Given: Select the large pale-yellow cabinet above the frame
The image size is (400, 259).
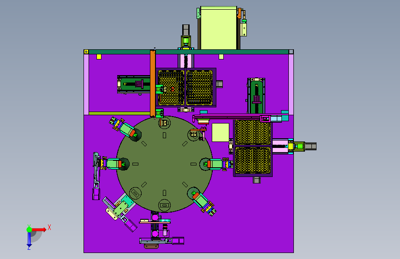Looking at the screenshot, I should click(218, 28).
